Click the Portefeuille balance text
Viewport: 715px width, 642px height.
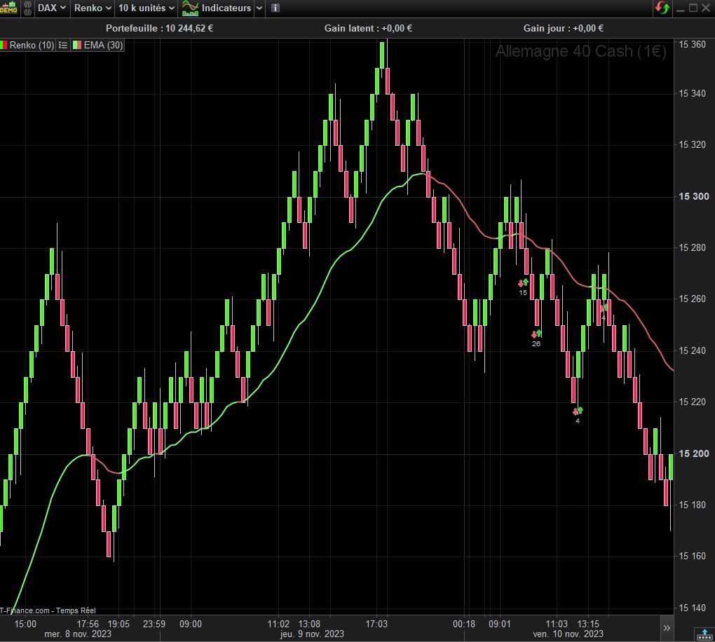click(x=159, y=28)
